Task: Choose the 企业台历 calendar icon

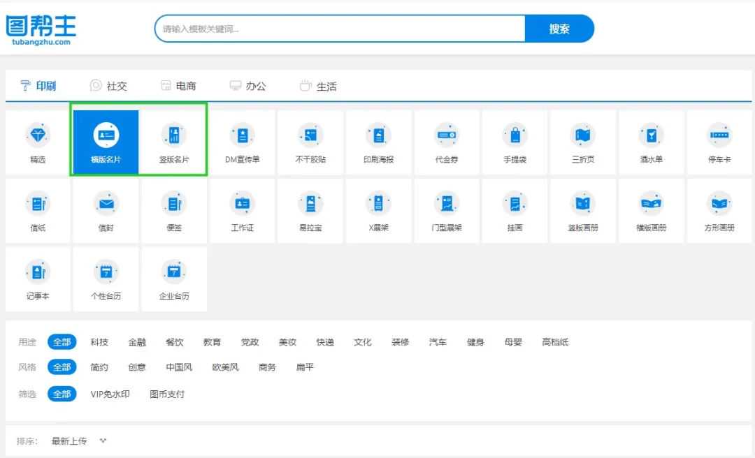Action: tap(174, 272)
